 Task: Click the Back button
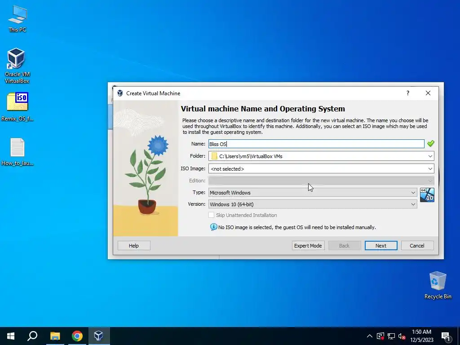344,246
